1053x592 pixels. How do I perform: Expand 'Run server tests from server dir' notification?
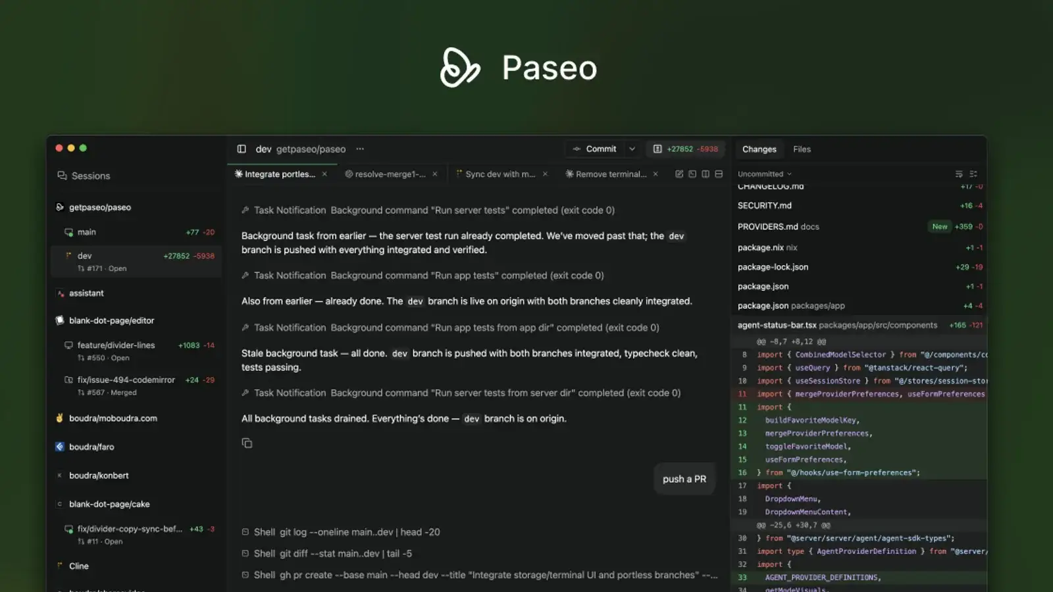[x=461, y=393]
